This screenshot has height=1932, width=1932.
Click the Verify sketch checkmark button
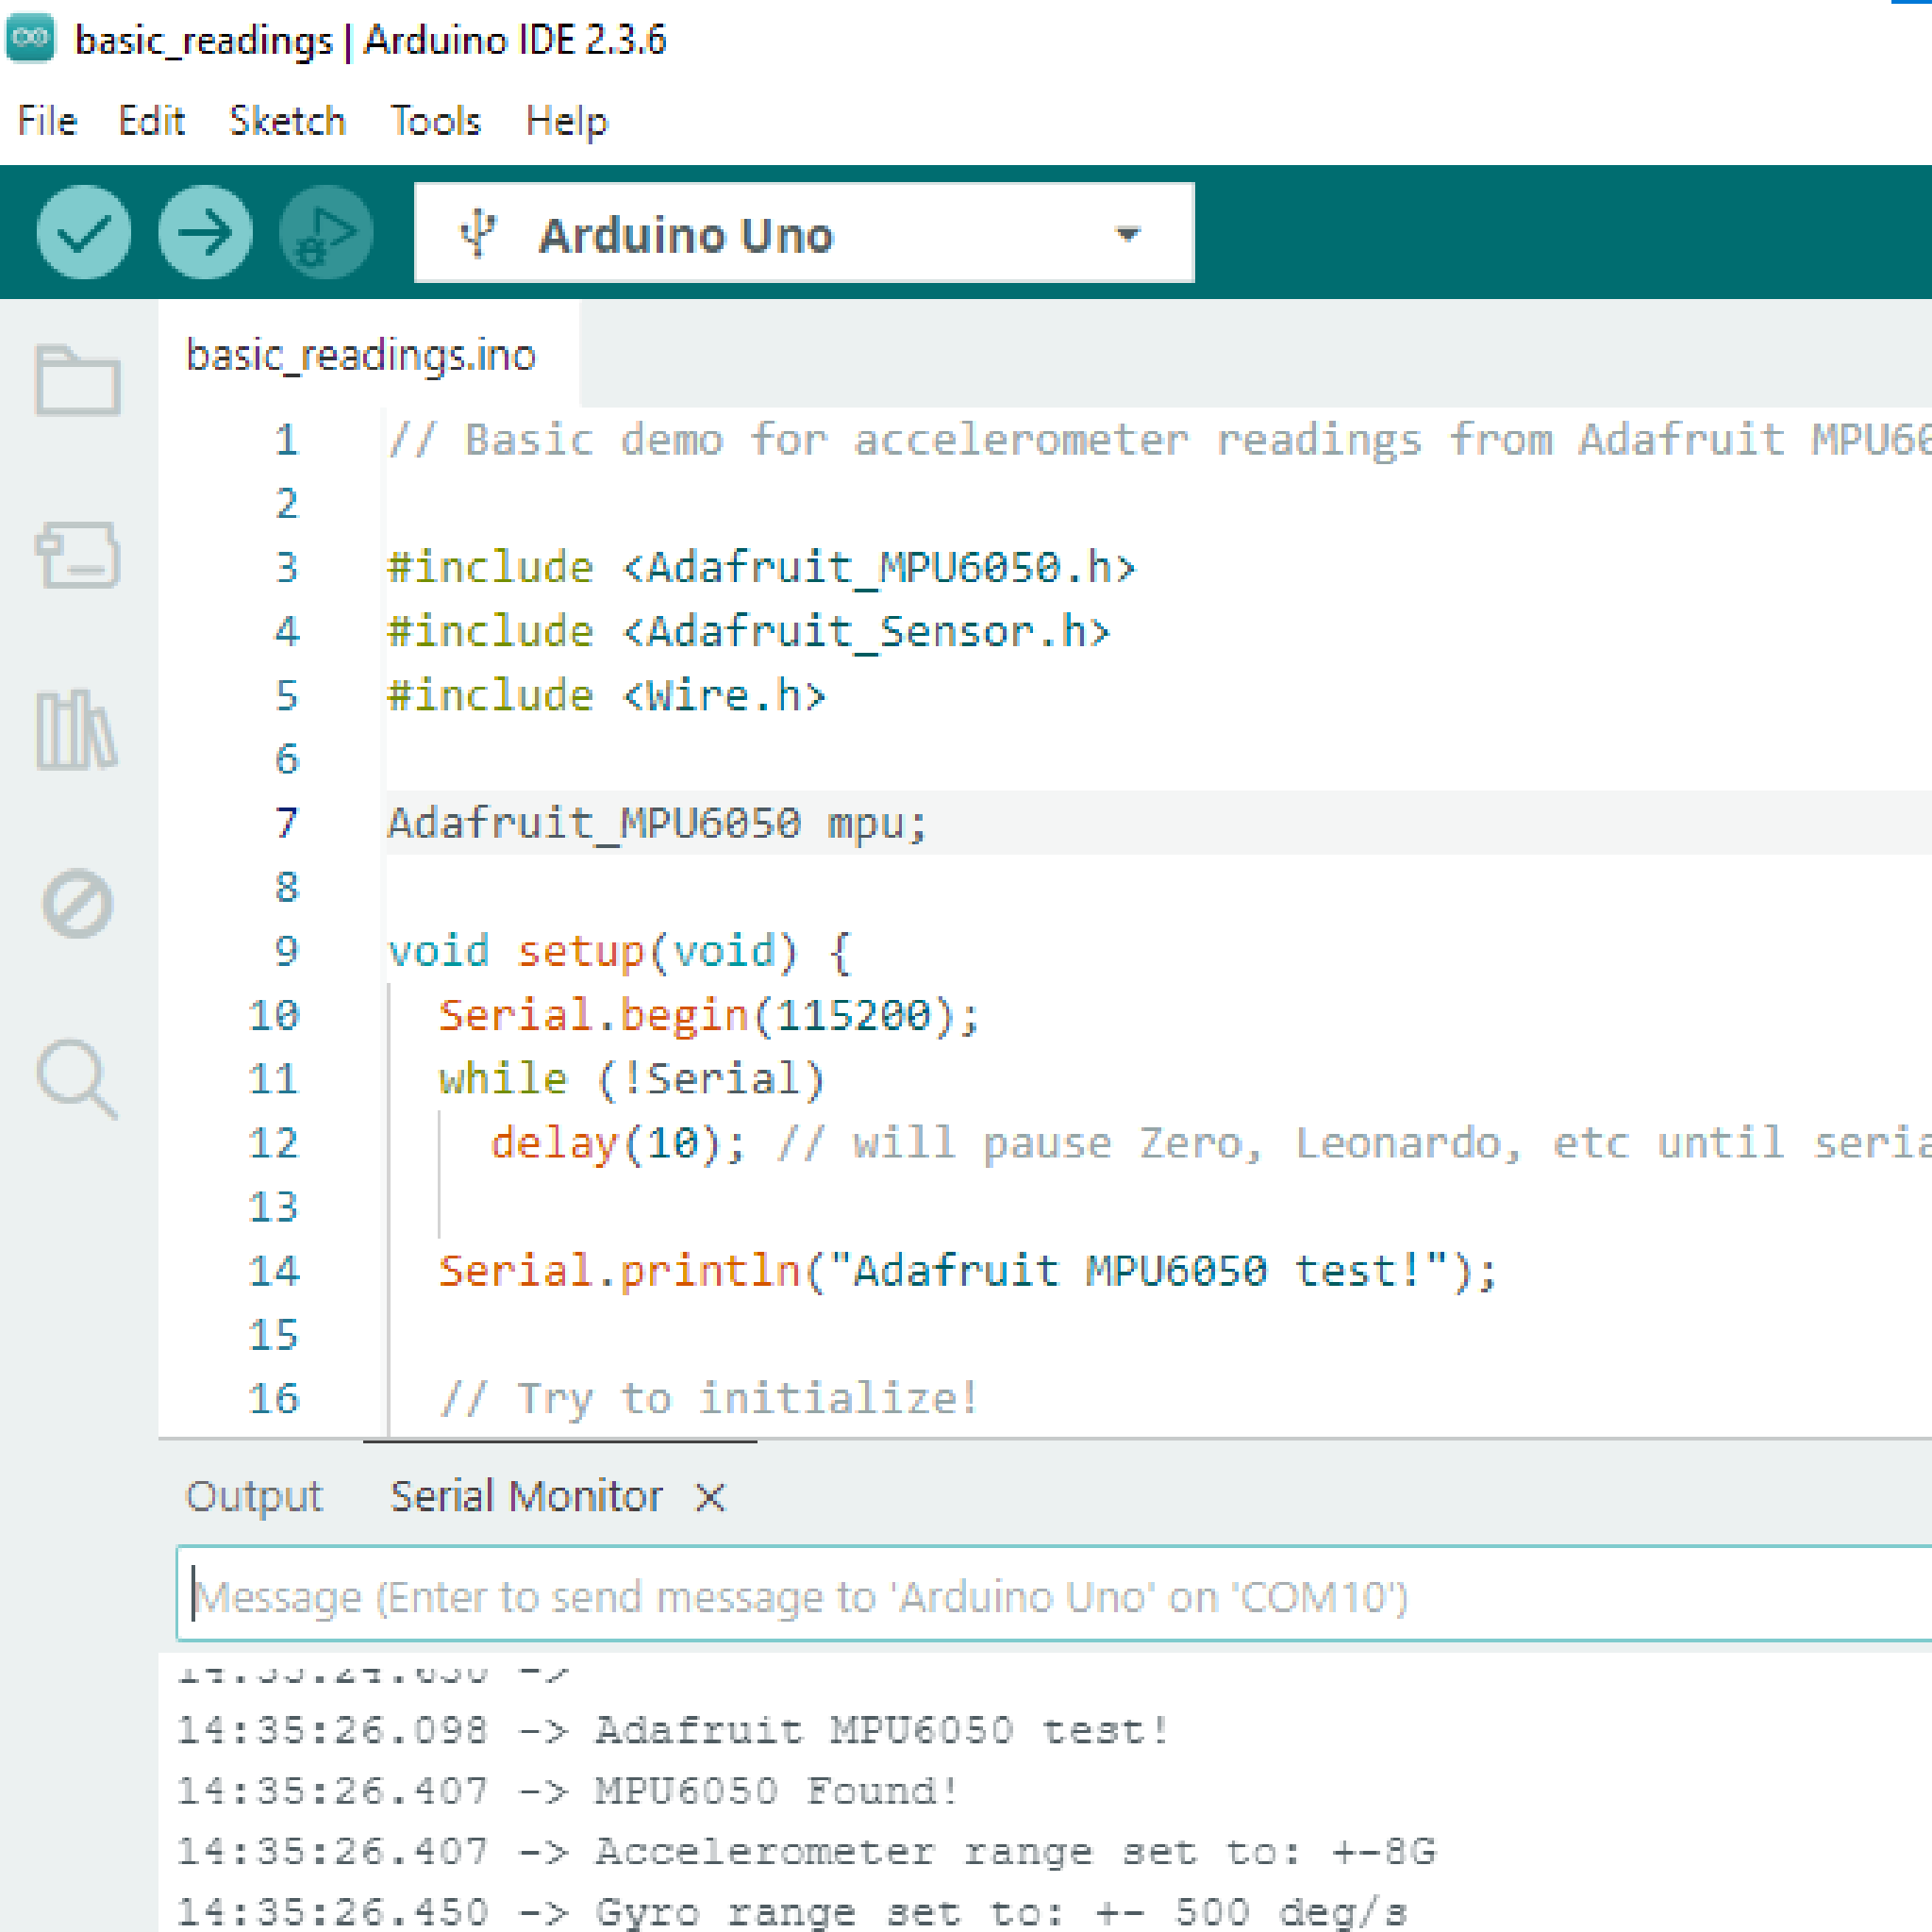point(83,233)
